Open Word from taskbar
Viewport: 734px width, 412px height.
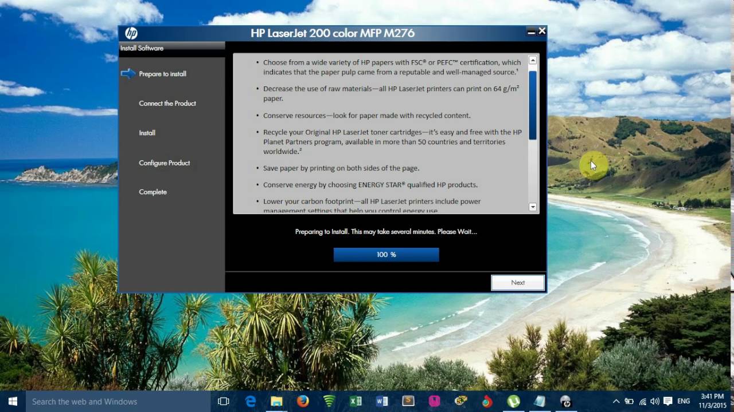click(382, 402)
